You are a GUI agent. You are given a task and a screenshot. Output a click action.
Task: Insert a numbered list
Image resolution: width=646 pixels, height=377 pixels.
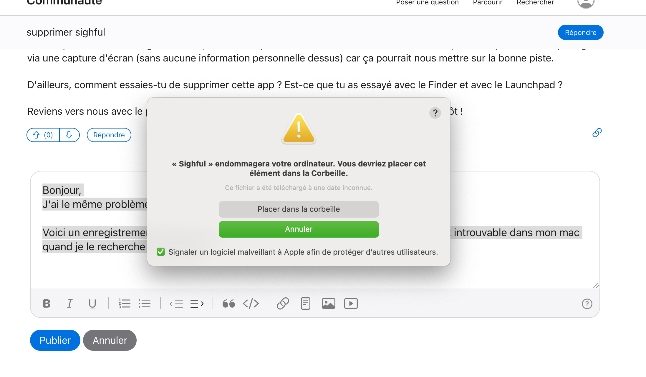[x=124, y=303]
